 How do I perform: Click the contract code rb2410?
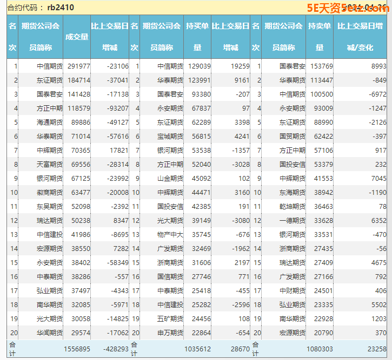coord(60,8)
